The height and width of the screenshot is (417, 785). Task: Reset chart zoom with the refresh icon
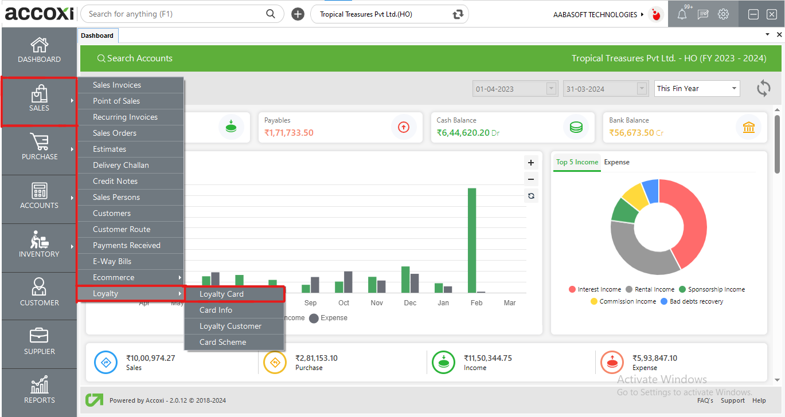531,196
